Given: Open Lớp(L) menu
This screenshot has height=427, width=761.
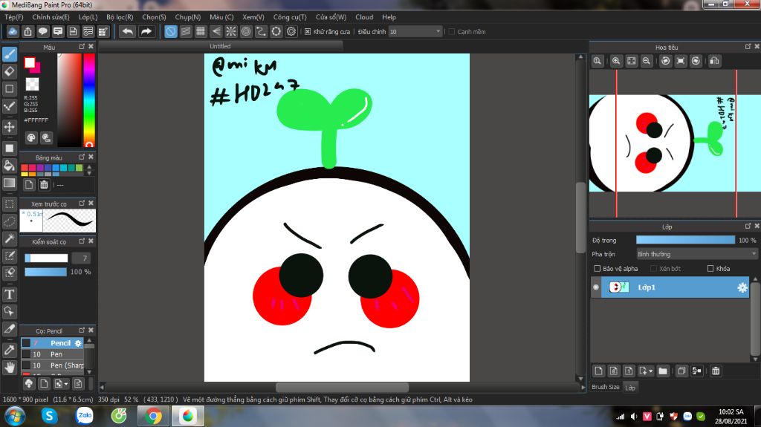Looking at the screenshot, I should (x=88, y=17).
